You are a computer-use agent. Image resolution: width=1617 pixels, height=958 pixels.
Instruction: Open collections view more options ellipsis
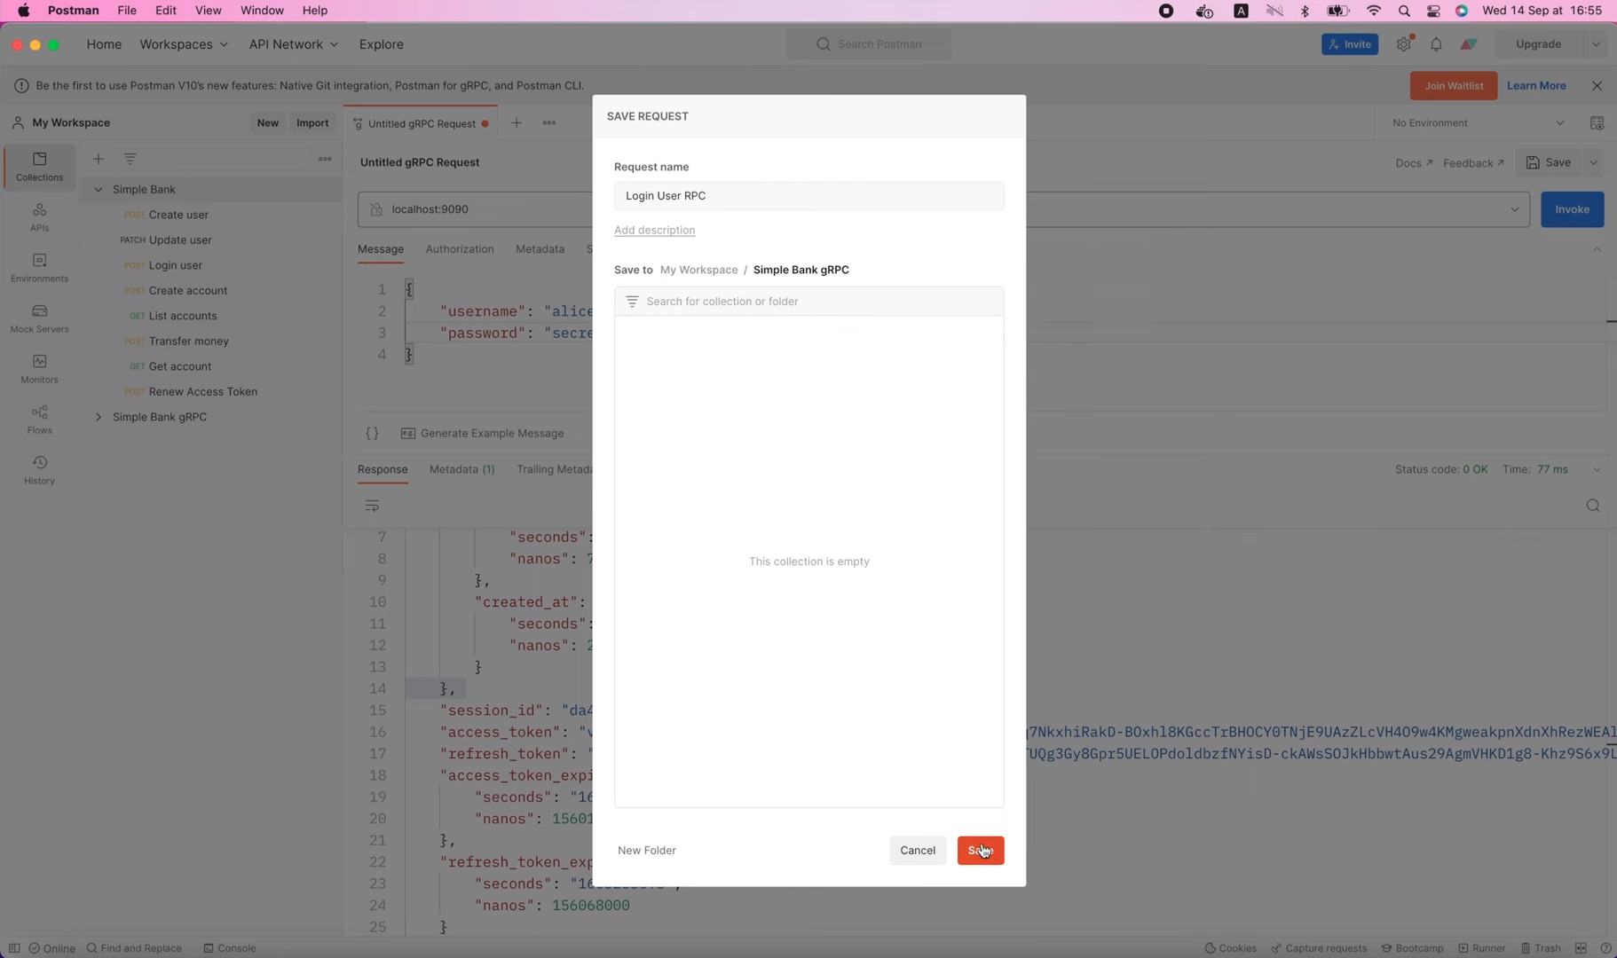click(325, 159)
